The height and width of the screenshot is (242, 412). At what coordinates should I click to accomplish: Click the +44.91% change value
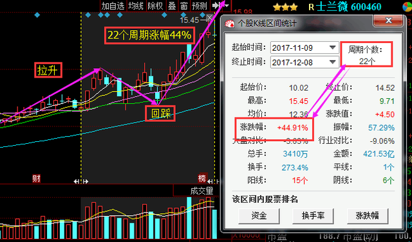click(x=292, y=128)
